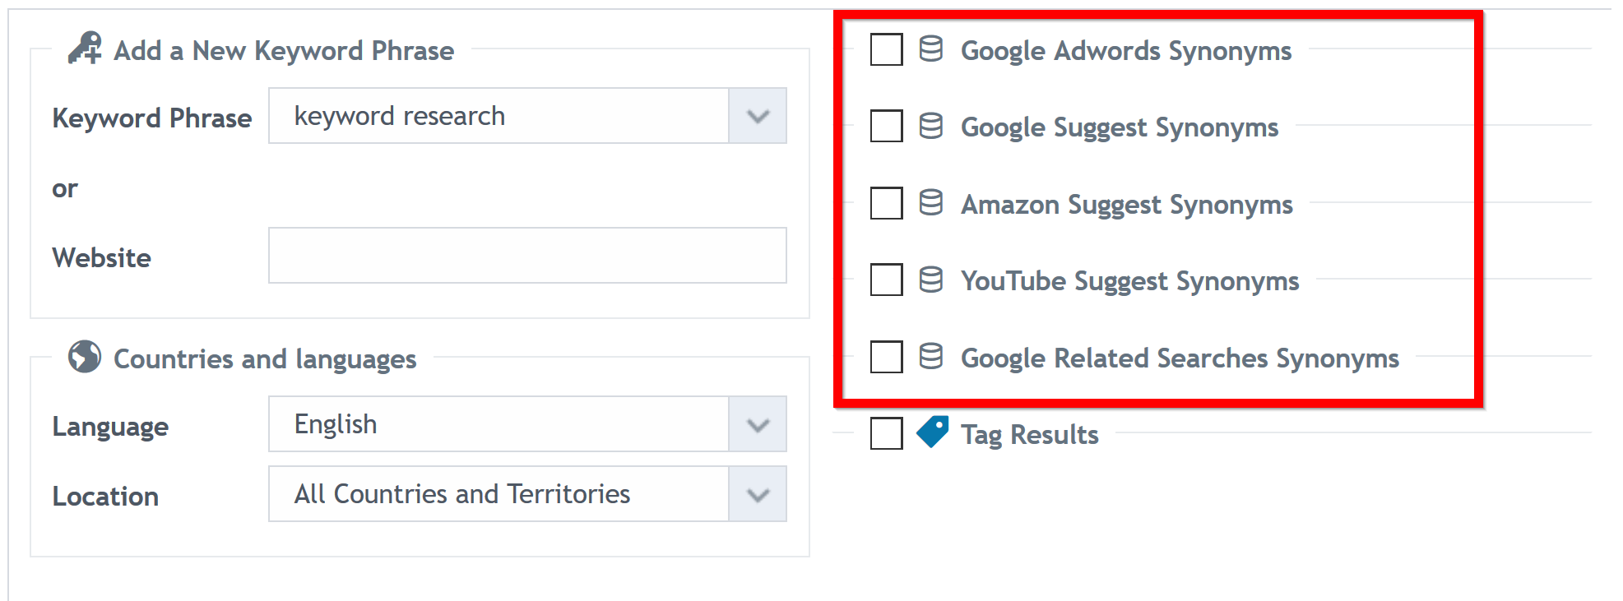1623x601 pixels.
Task: Click the blue tag icon beside Tag Results
Action: coord(933,432)
